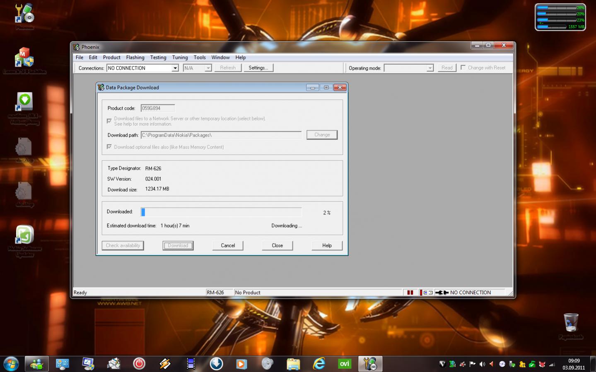Open connection Settings...
Screen dimensions: 596x372
(258, 68)
